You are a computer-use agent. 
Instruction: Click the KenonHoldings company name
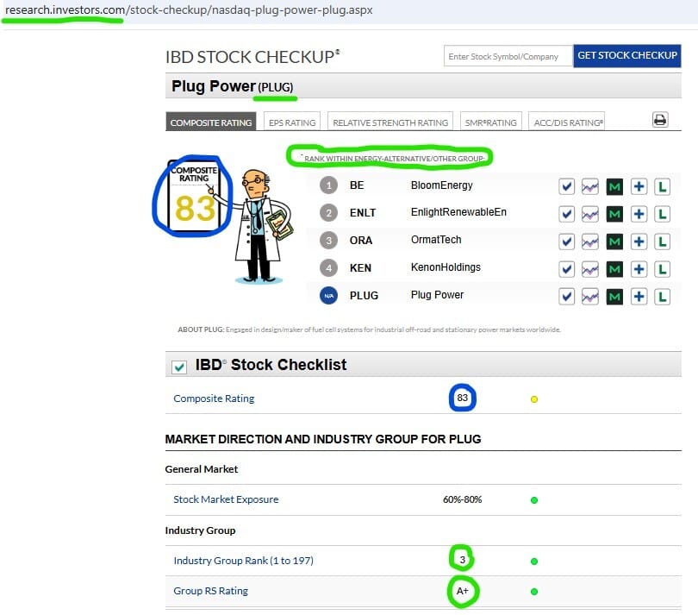click(x=446, y=267)
